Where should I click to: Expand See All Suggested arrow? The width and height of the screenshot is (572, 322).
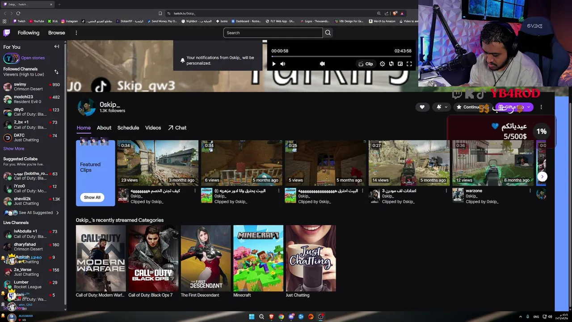(57, 212)
